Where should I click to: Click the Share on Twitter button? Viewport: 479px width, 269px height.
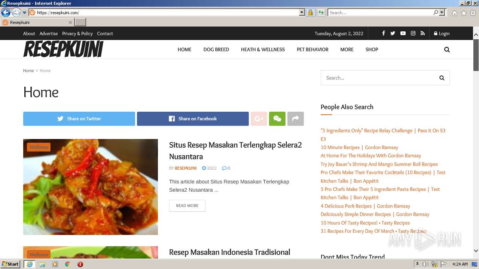point(79,119)
